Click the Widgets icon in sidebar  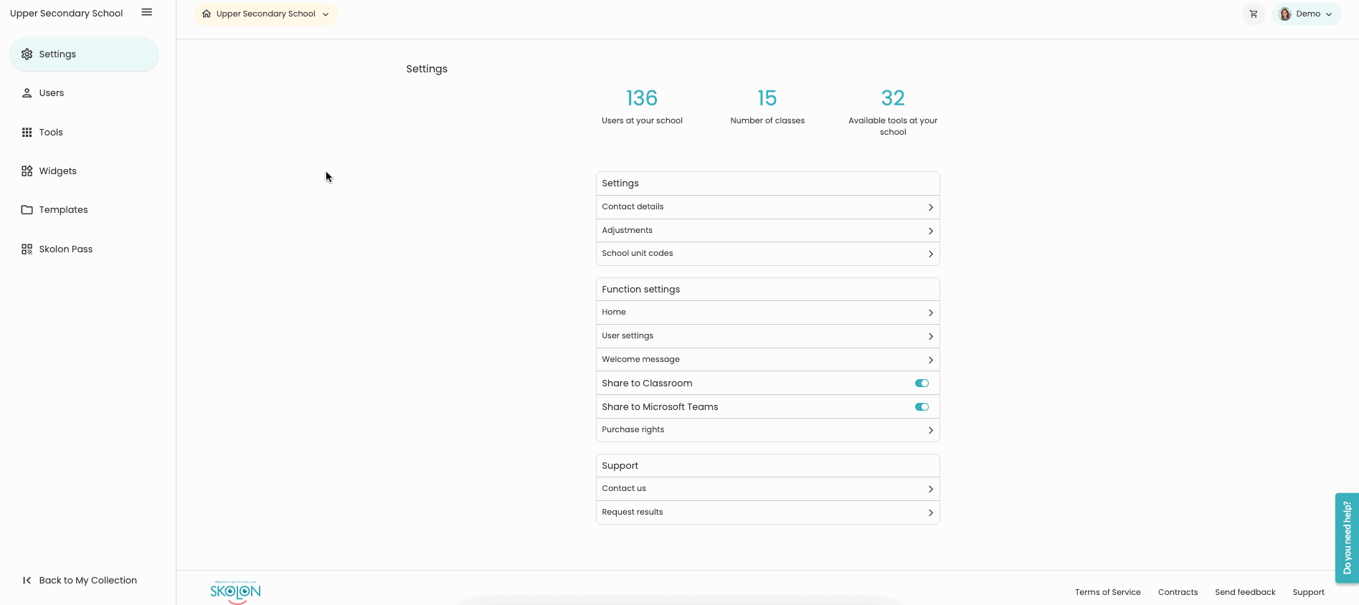point(27,171)
